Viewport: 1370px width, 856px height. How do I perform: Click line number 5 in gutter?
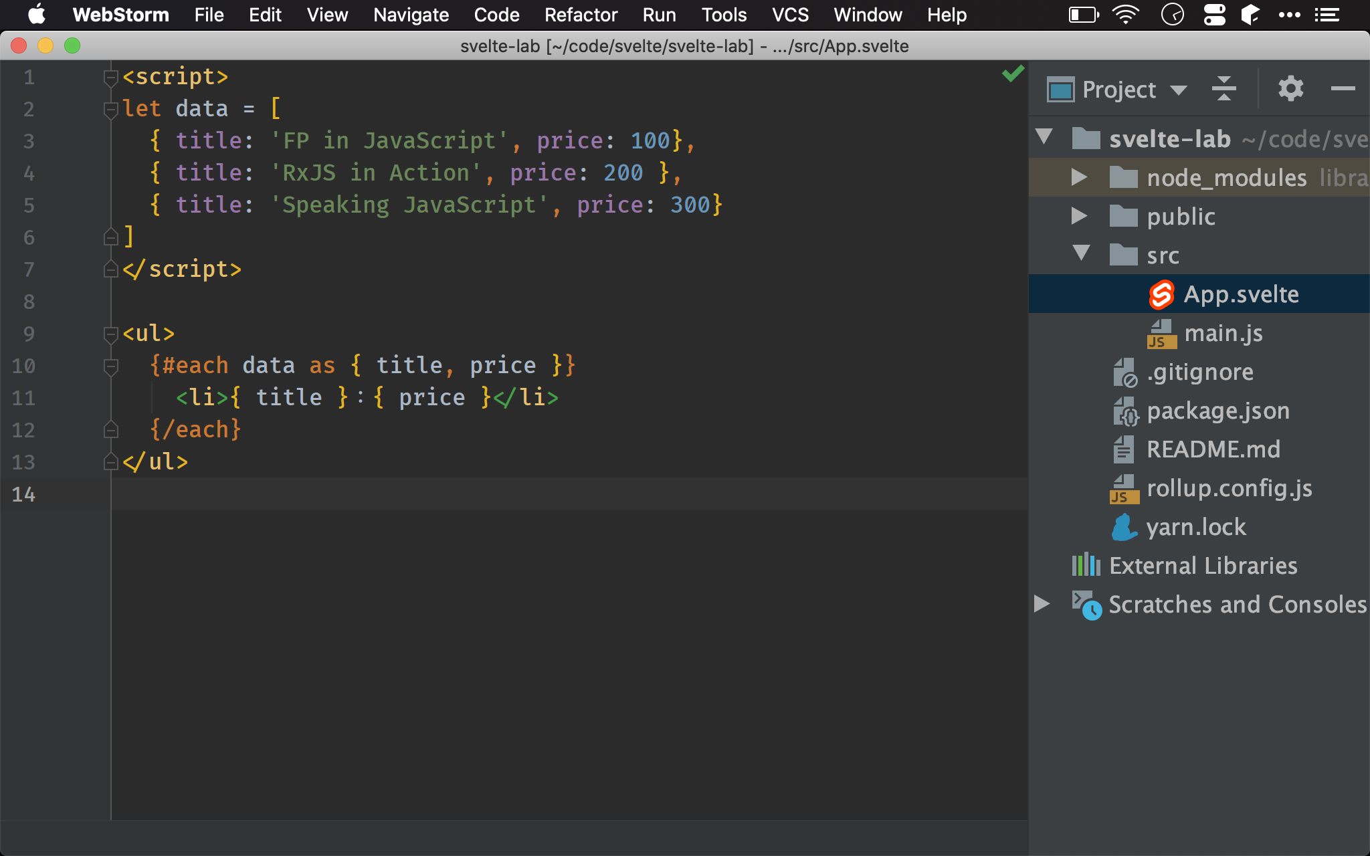point(29,205)
